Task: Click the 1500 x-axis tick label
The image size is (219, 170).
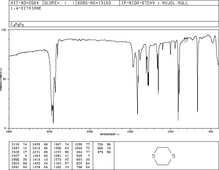Action: (130, 132)
